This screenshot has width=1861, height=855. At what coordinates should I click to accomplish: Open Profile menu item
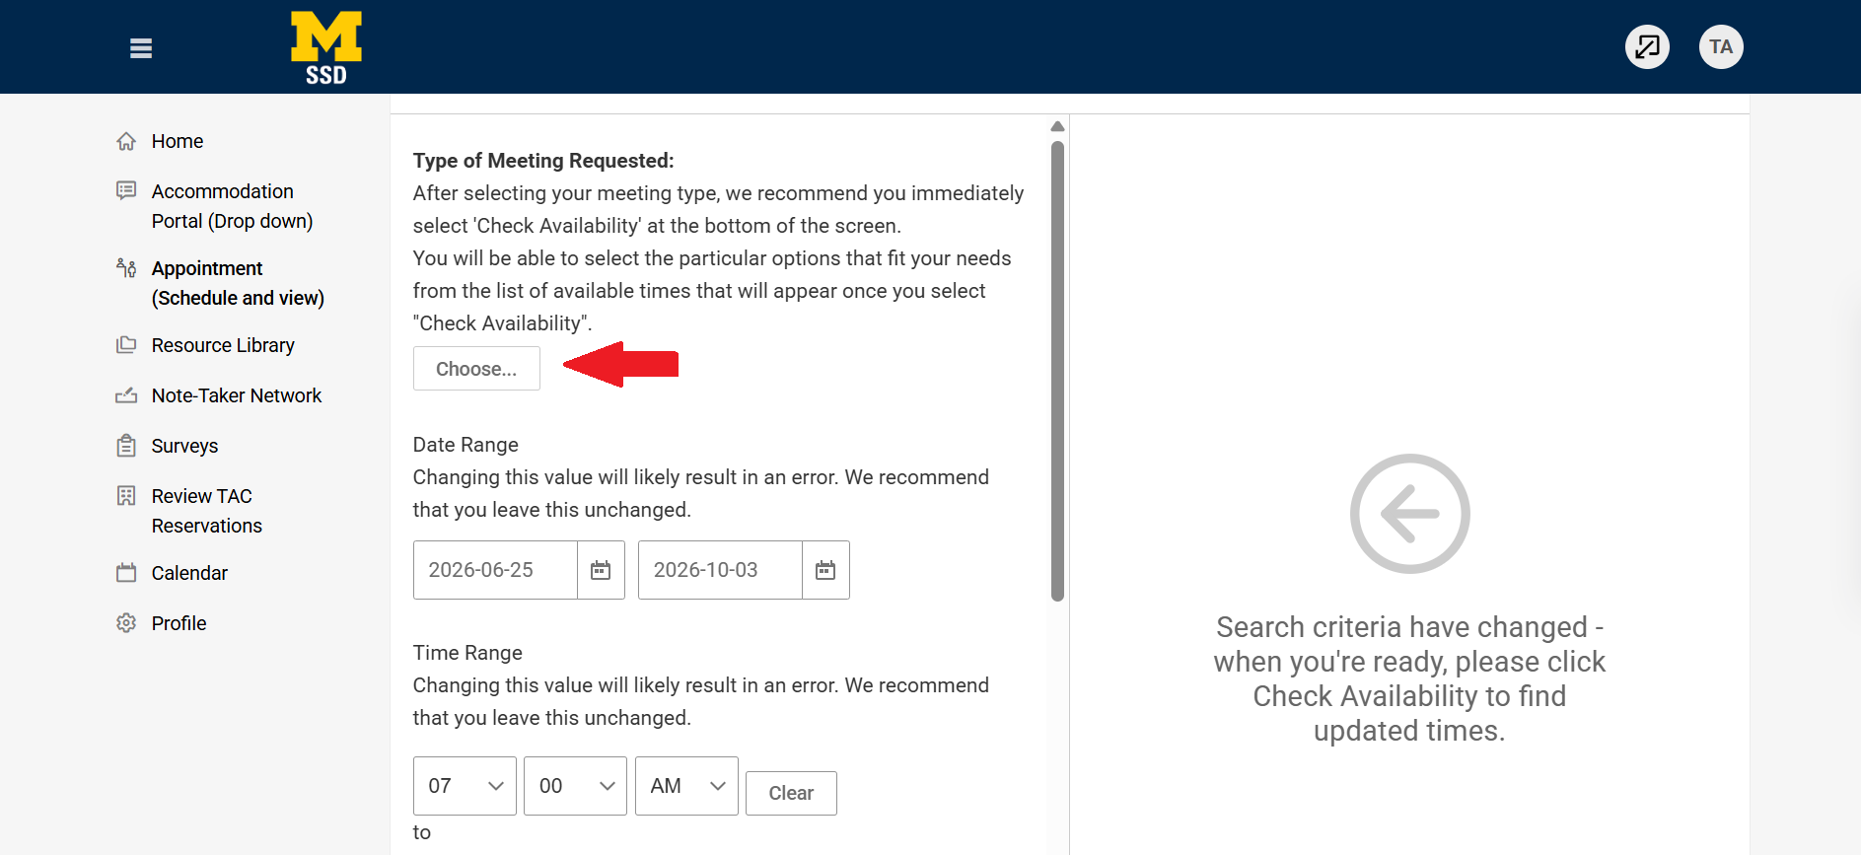pyautogui.click(x=179, y=623)
